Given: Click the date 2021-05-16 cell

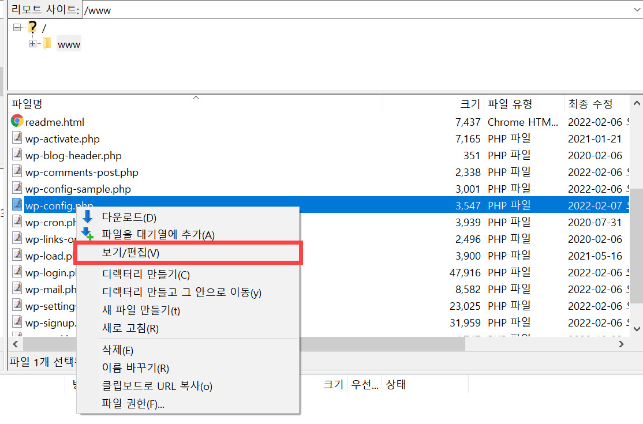Looking at the screenshot, I should [x=595, y=256].
